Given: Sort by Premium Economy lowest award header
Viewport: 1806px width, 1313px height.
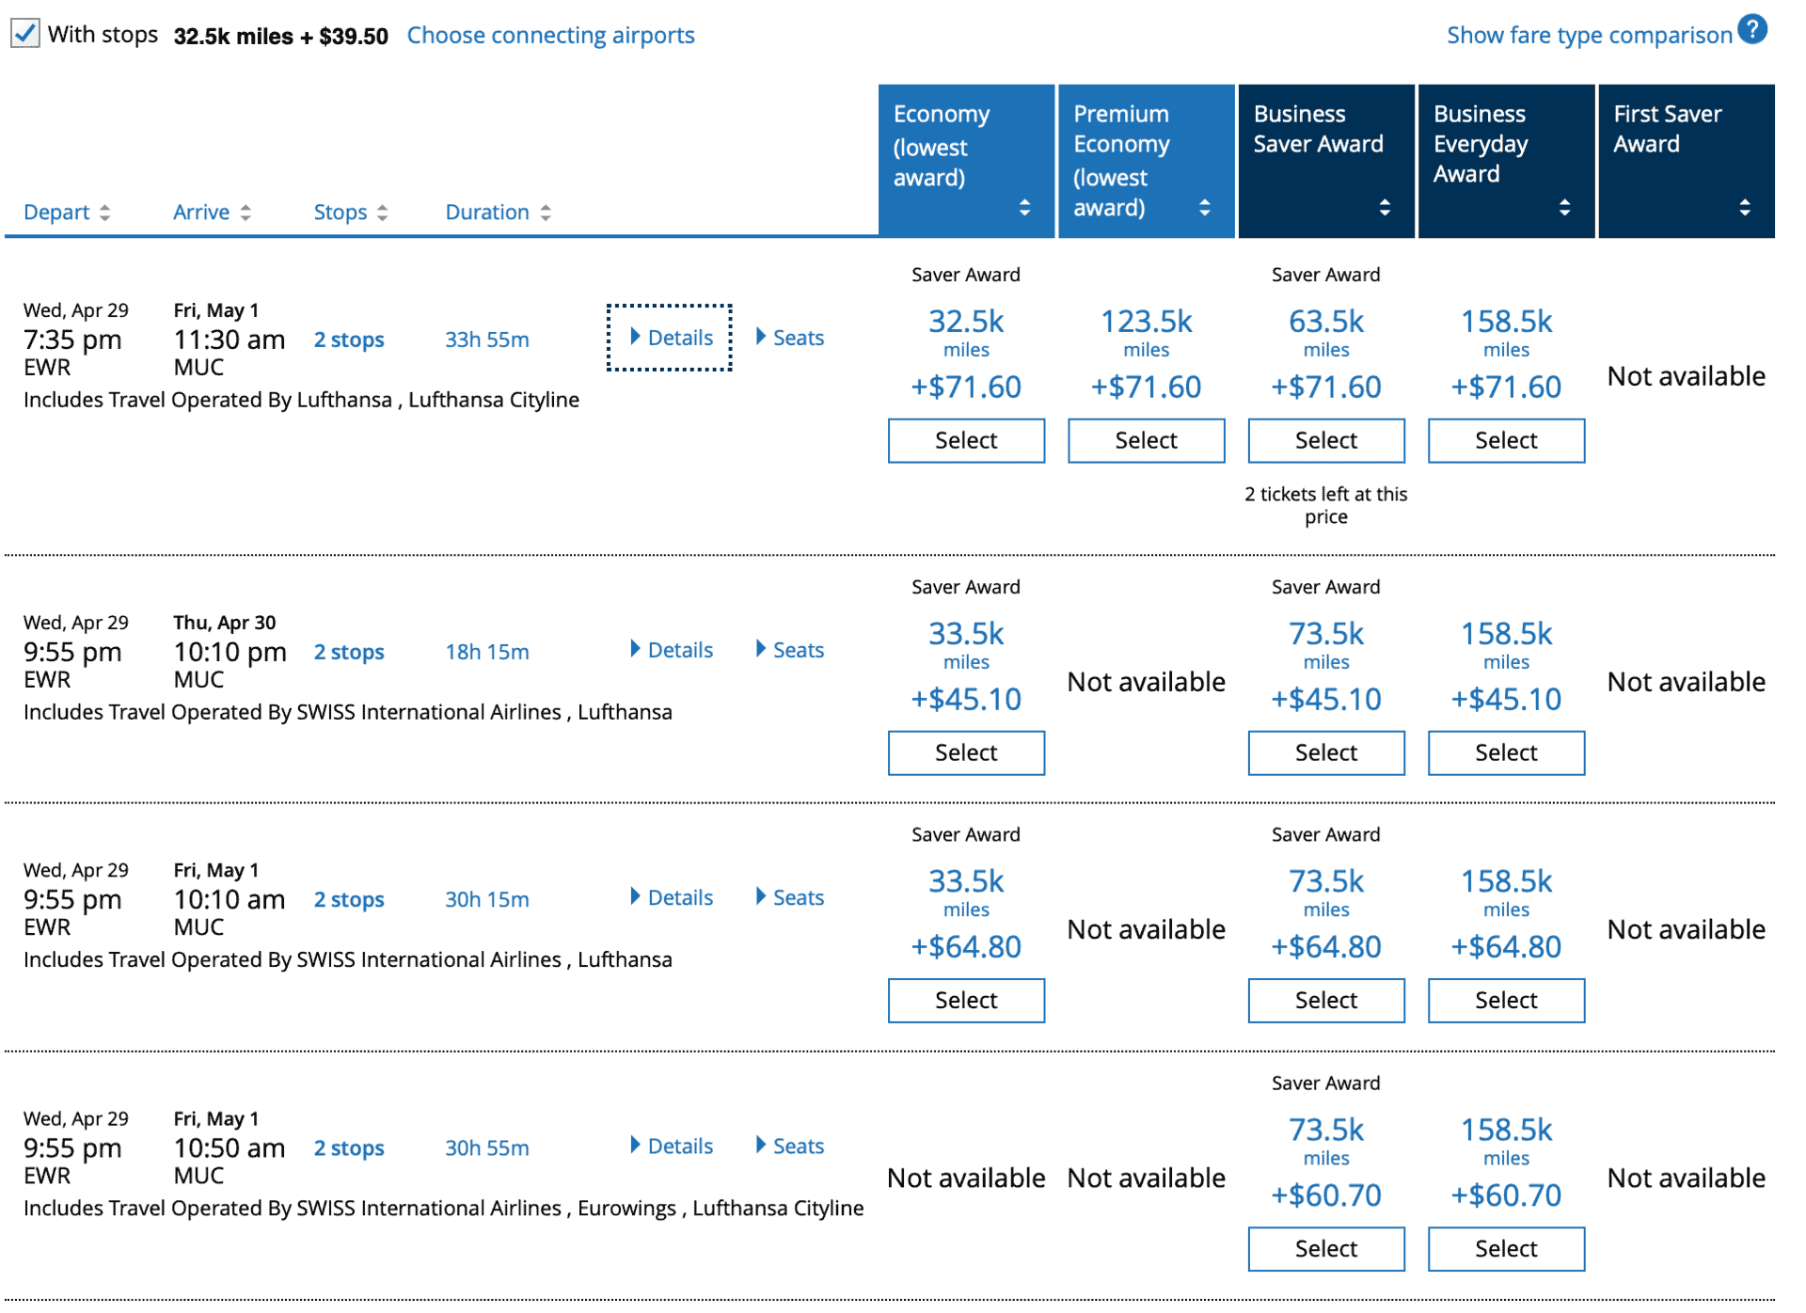Looking at the screenshot, I should 1146,161.
